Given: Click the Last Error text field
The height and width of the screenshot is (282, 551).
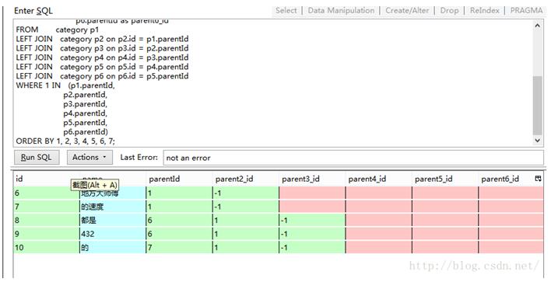Looking at the screenshot, I should (x=353, y=158).
